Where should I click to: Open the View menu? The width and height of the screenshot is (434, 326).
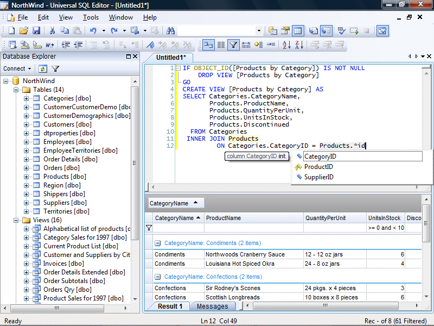[x=66, y=17]
